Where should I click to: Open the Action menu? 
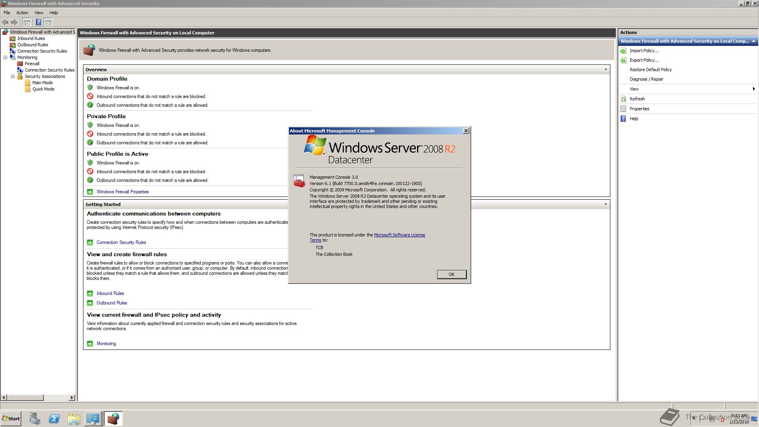tap(22, 13)
